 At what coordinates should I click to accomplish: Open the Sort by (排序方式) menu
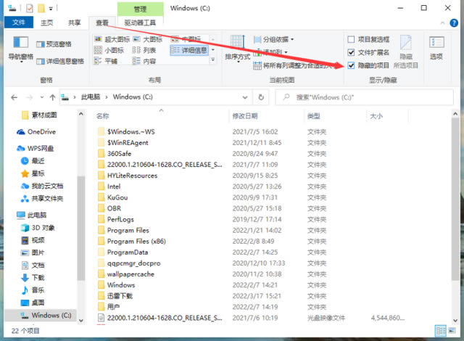pos(237,49)
